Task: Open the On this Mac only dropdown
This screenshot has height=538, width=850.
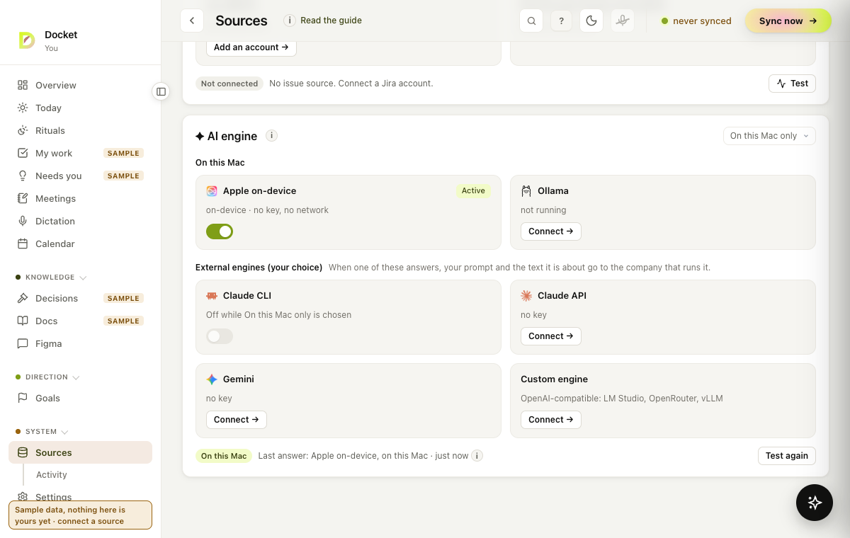Action: click(769, 136)
